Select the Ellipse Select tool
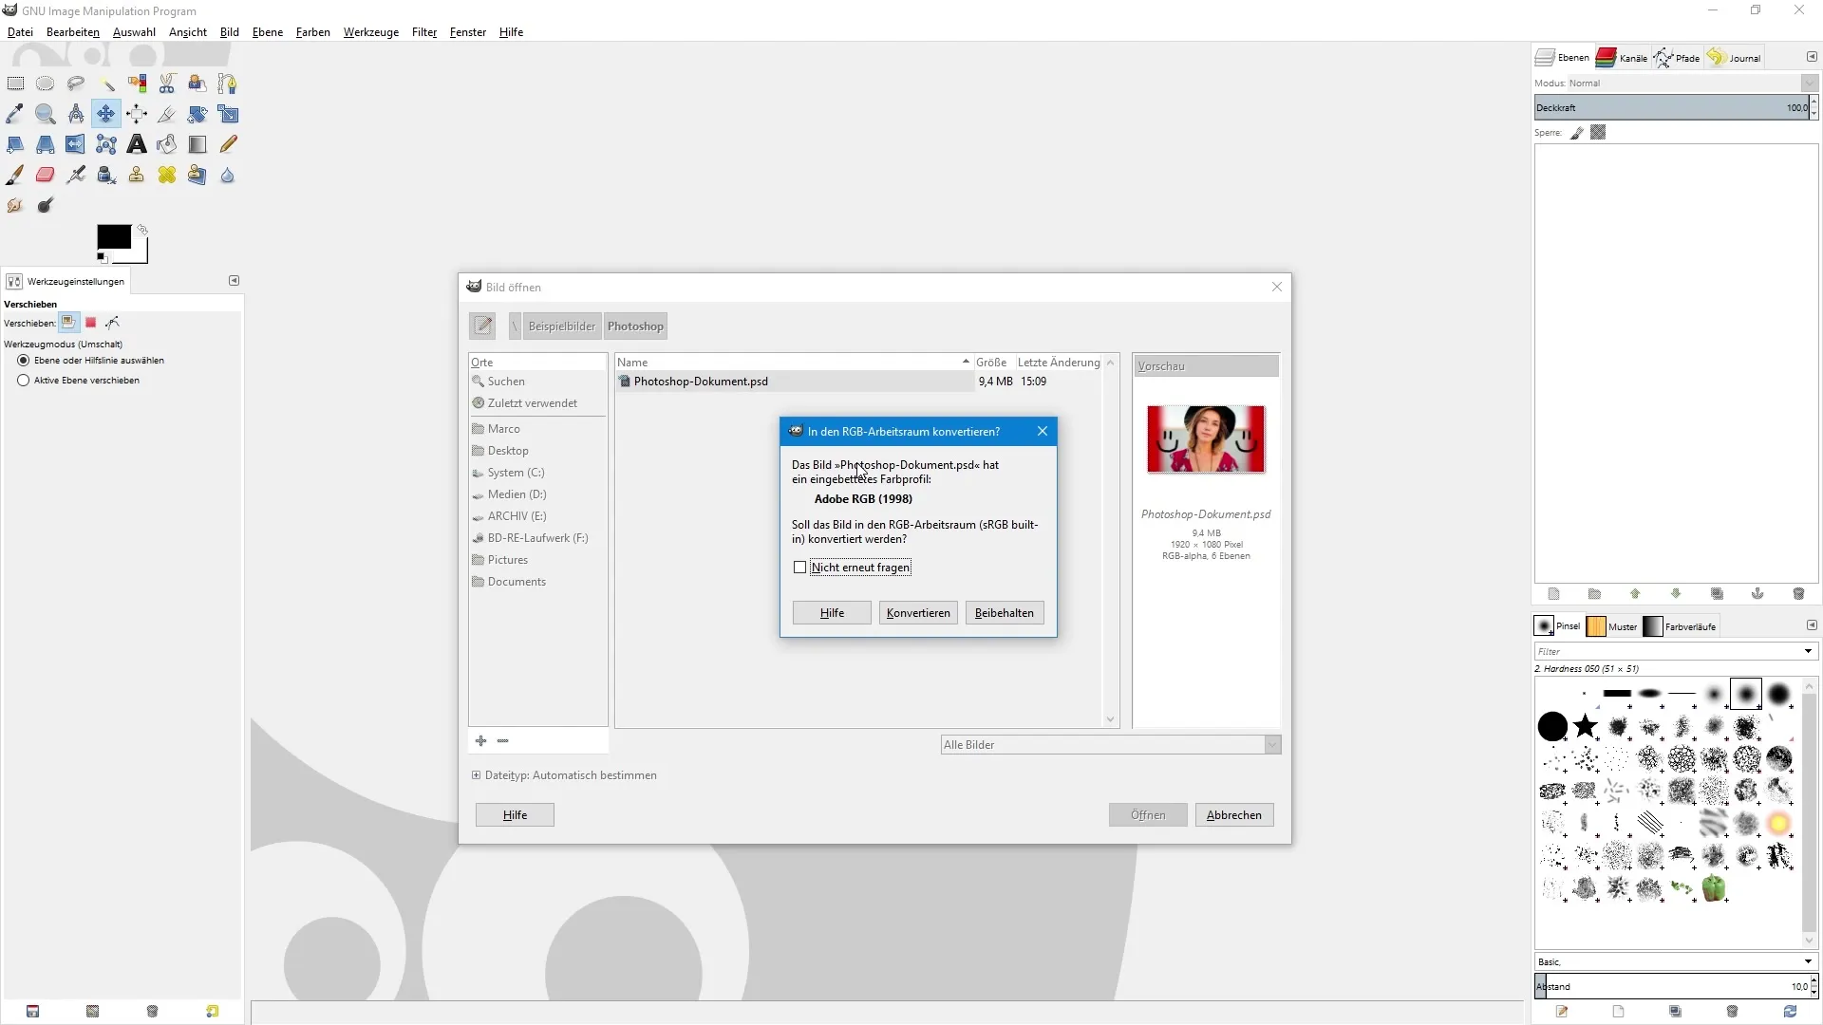Image resolution: width=1823 pixels, height=1025 pixels. pos(45,84)
